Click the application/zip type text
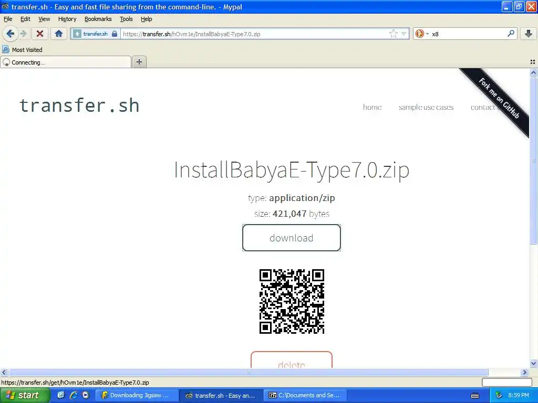The image size is (538, 403). (302, 198)
